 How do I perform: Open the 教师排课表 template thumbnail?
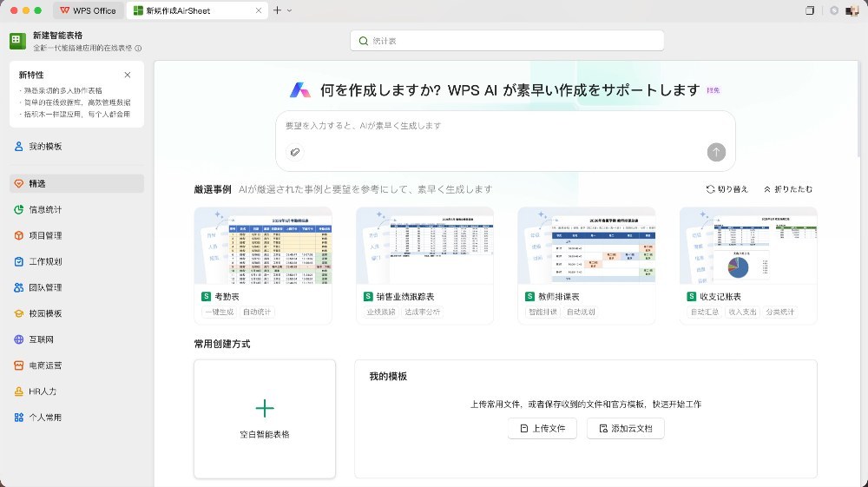[586, 247]
